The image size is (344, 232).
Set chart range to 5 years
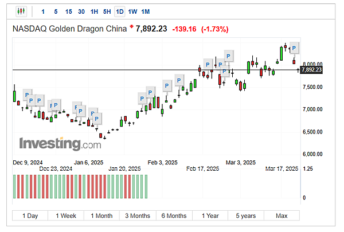tap(246, 215)
